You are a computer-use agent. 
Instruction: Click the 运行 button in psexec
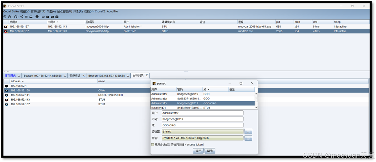pos(198,151)
